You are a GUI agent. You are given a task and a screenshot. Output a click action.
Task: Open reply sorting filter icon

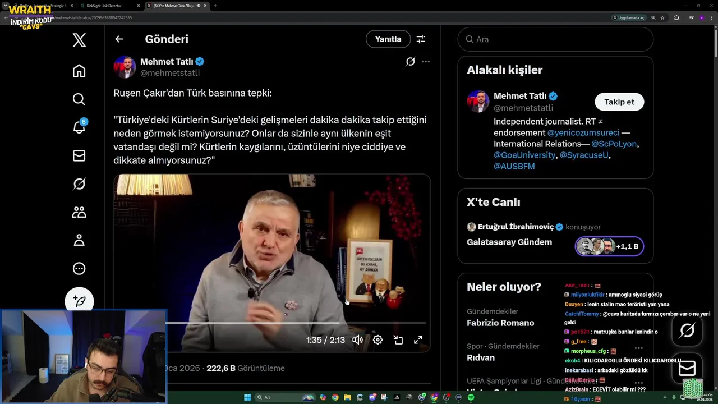coord(421,39)
